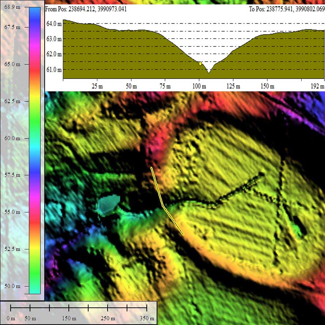
Task: Click the elevation color ramp legend bar
Action: (x=35, y=150)
